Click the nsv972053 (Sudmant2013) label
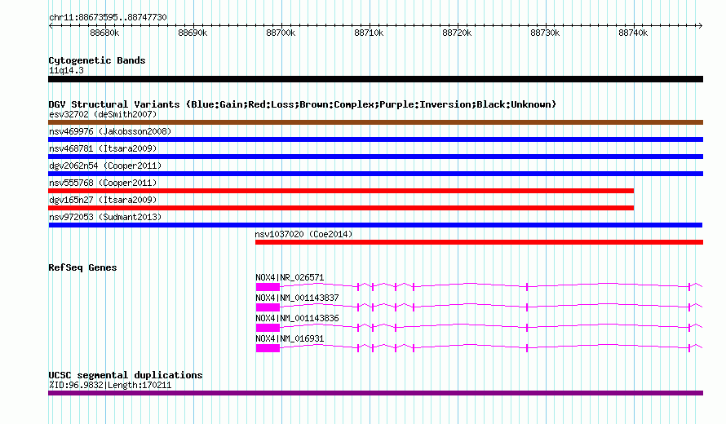The image size is (726, 424). pos(105,217)
